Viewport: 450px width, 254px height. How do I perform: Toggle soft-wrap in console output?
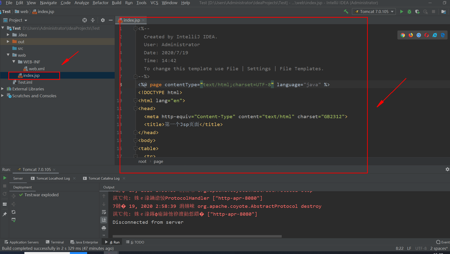[x=104, y=212]
